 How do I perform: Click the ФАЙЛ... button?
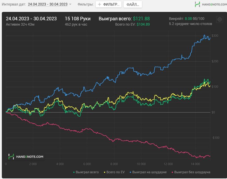133,5
